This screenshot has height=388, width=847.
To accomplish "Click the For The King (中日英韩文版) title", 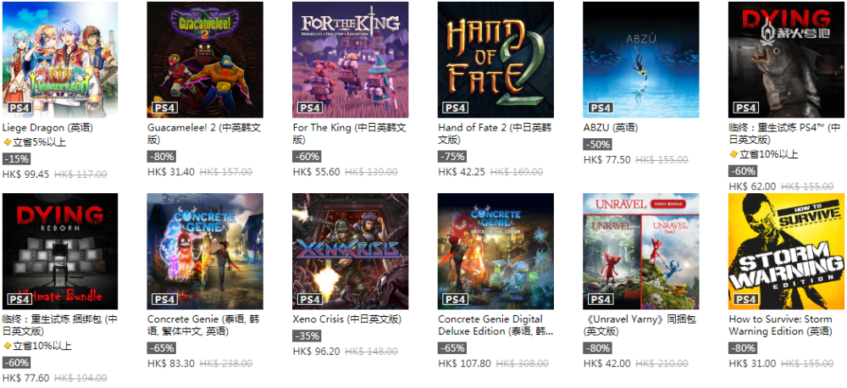I will click(350, 134).
